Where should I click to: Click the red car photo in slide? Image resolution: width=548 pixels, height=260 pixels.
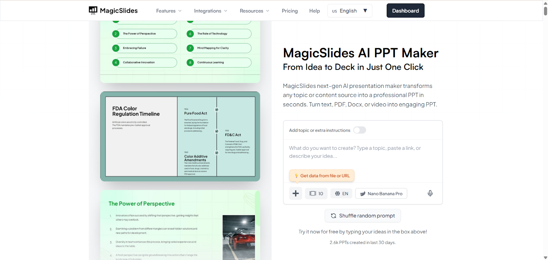[x=239, y=237]
